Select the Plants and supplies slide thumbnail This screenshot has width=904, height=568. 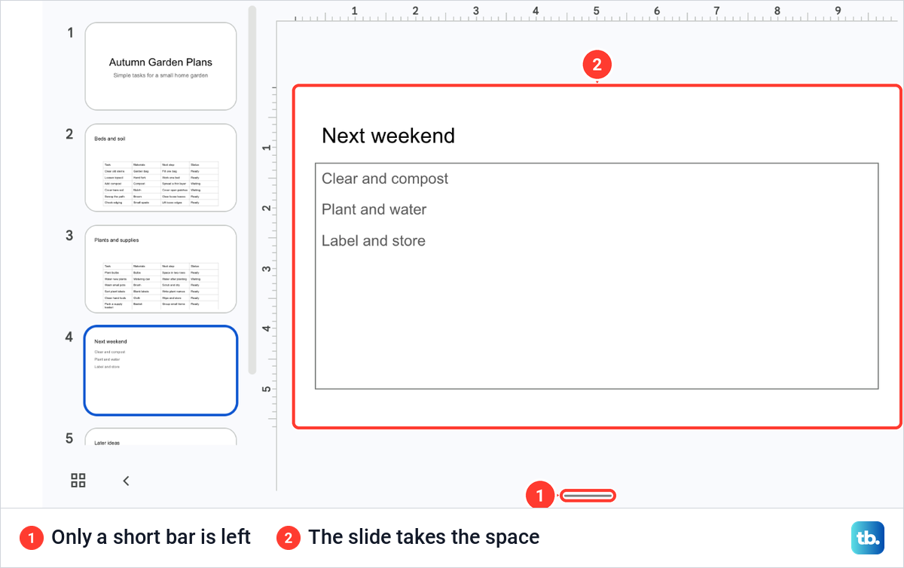pos(160,269)
